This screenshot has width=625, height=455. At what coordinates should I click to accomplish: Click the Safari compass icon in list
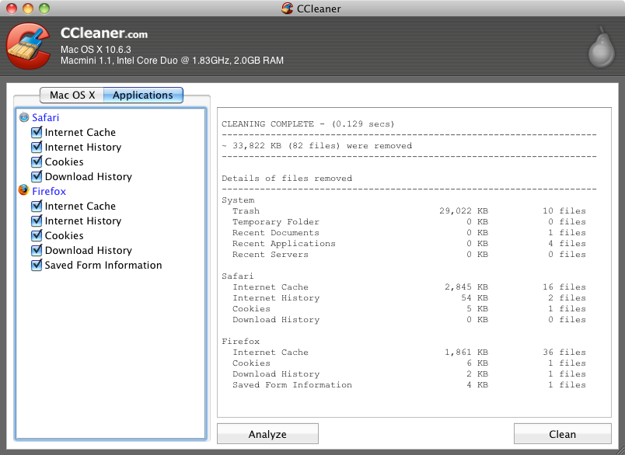tap(24, 118)
